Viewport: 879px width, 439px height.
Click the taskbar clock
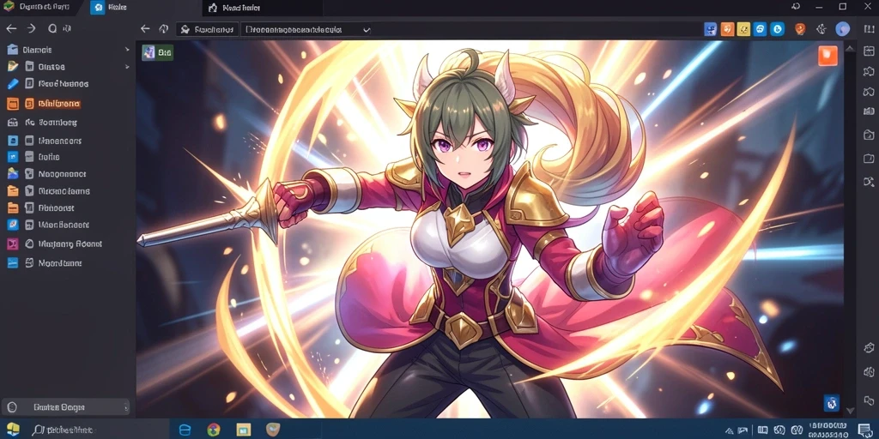point(828,430)
